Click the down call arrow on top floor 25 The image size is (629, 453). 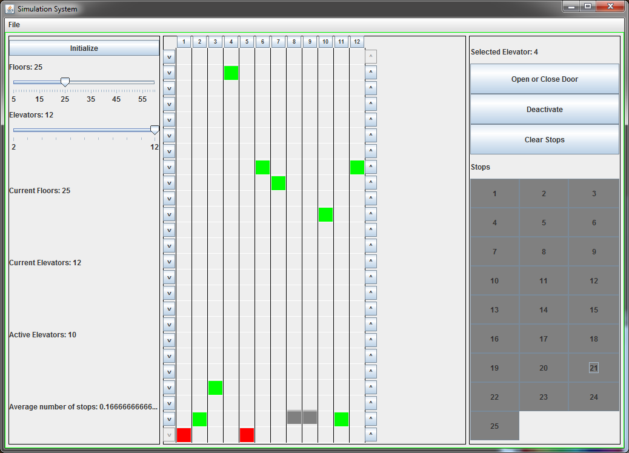tap(169, 57)
